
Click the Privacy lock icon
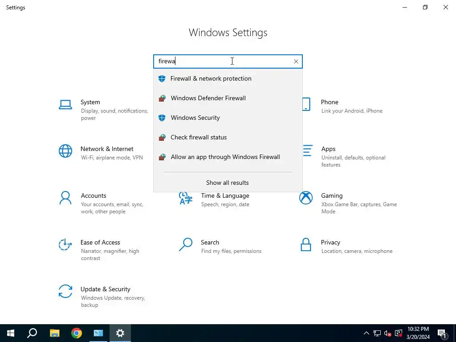(x=306, y=244)
